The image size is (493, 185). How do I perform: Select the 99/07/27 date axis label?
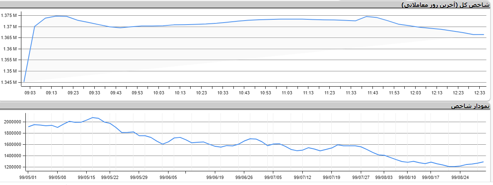click(x=361, y=177)
